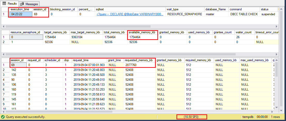Select the suspended status cell

(268, 14)
